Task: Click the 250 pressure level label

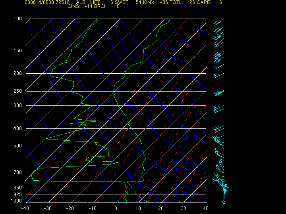Action: pyautogui.click(x=18, y=91)
